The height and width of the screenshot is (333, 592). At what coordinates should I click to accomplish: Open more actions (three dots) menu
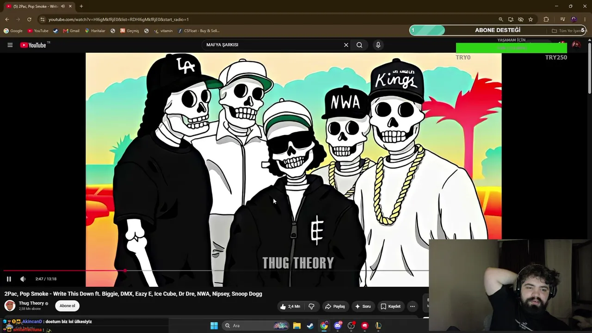click(412, 306)
